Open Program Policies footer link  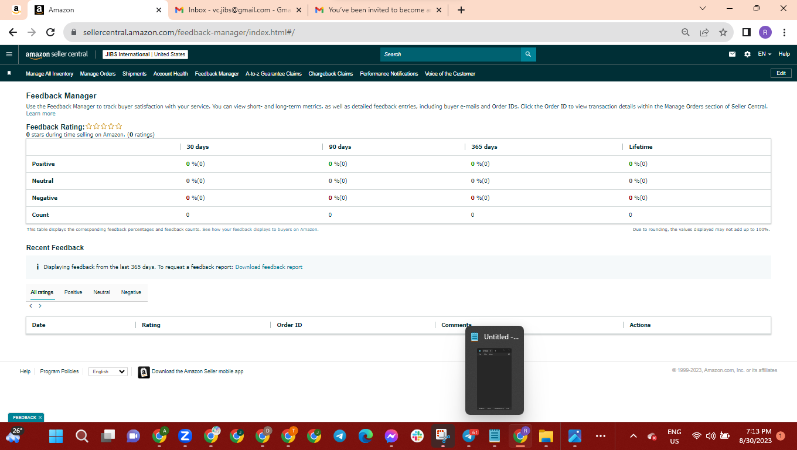point(59,371)
